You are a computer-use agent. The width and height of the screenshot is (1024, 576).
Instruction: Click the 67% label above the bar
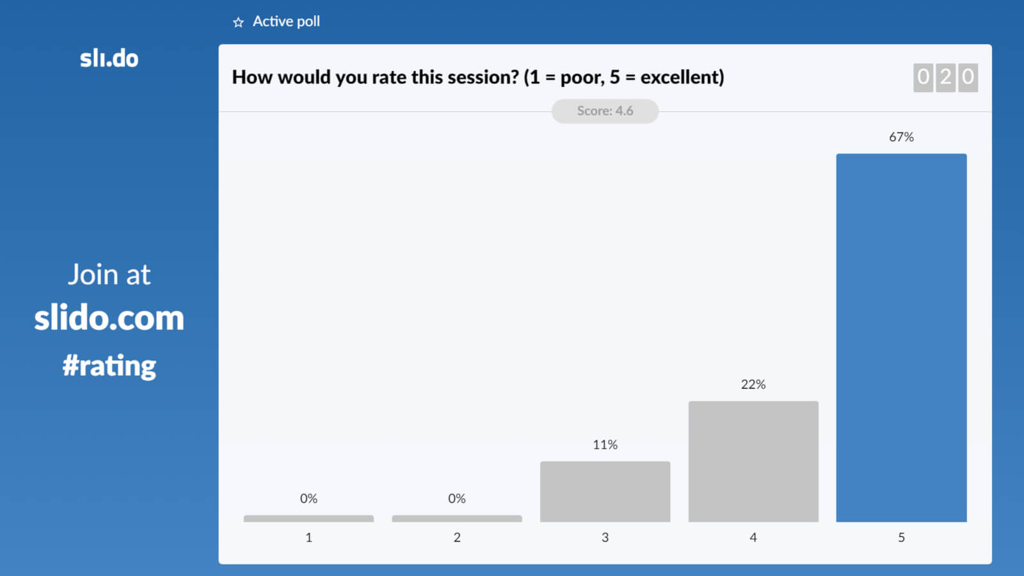click(901, 137)
